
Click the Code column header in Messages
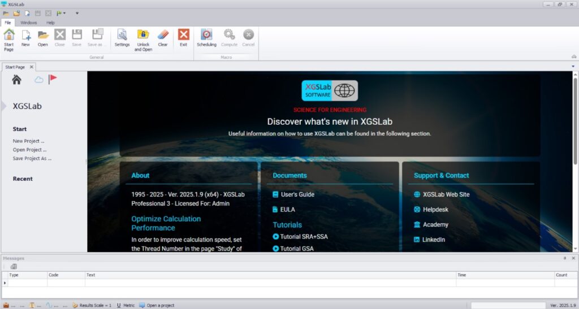(66, 275)
